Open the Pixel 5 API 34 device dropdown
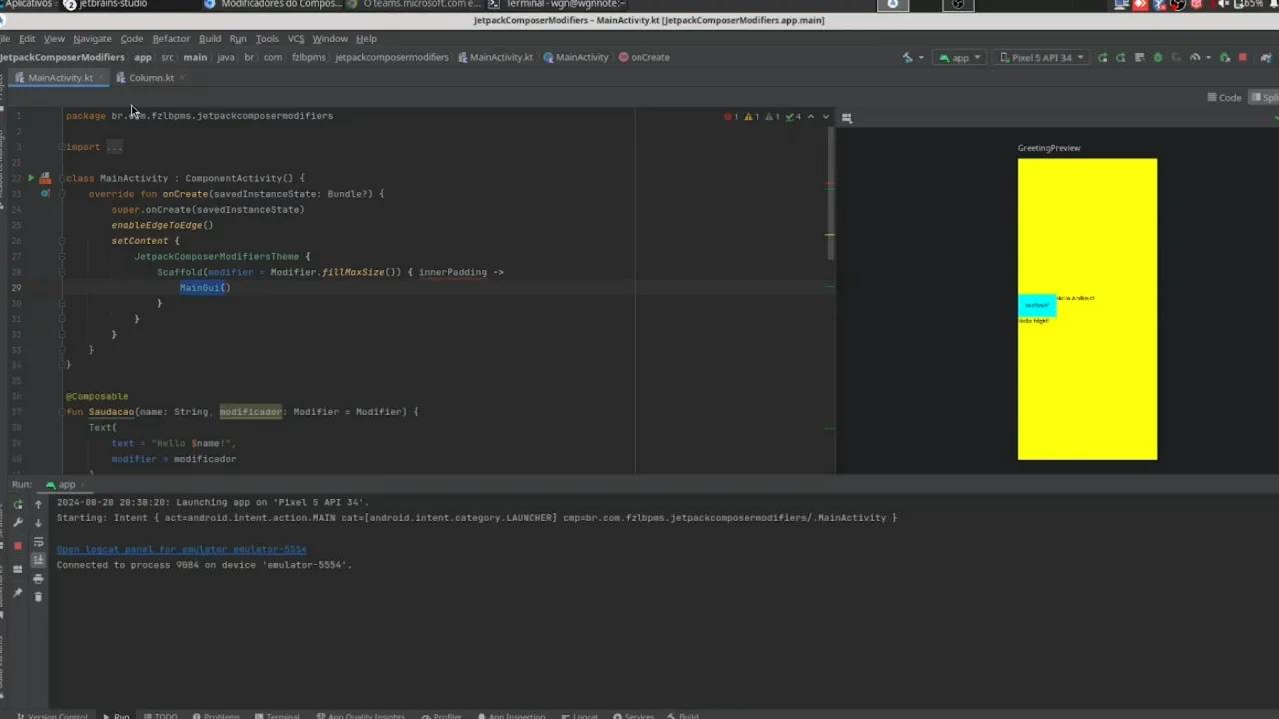The width and height of the screenshot is (1279, 719). (x=1041, y=58)
